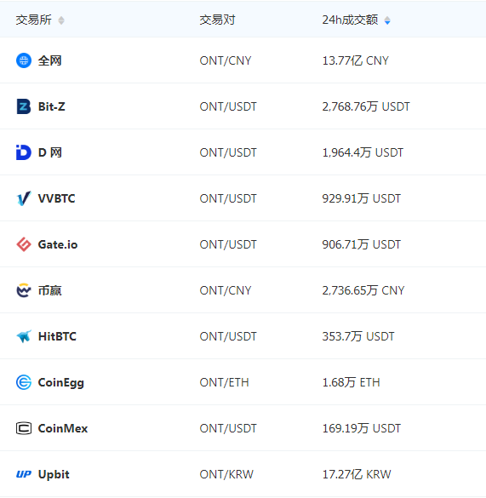
Task: Click volume 1,964.4万 USDT
Action: click(x=363, y=152)
